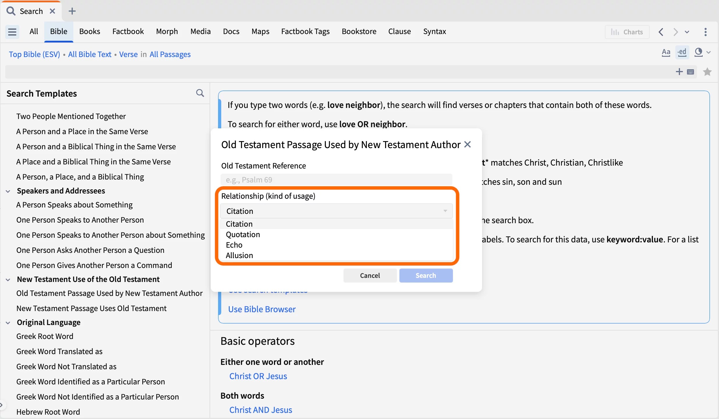719x419 pixels.
Task: Open the hamburger panel menu
Action: pyautogui.click(x=12, y=32)
